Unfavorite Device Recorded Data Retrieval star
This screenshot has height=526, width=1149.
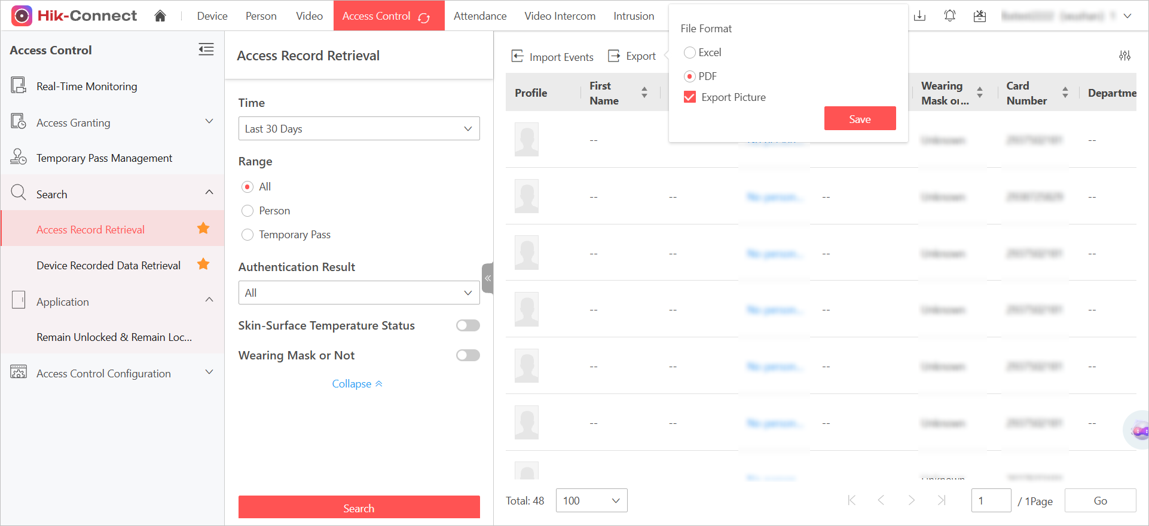click(x=203, y=264)
